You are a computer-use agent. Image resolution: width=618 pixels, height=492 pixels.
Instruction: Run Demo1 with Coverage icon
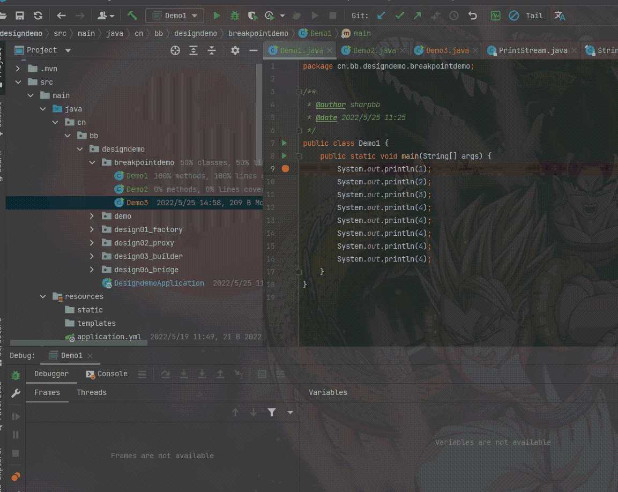(x=252, y=16)
